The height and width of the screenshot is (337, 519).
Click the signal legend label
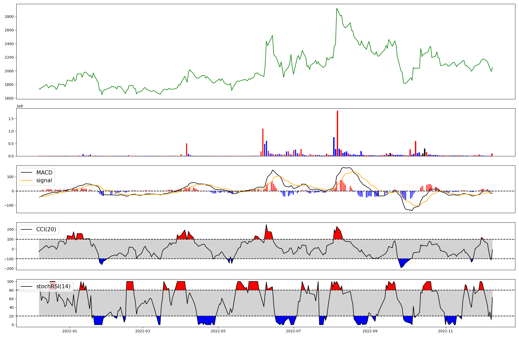click(x=44, y=180)
